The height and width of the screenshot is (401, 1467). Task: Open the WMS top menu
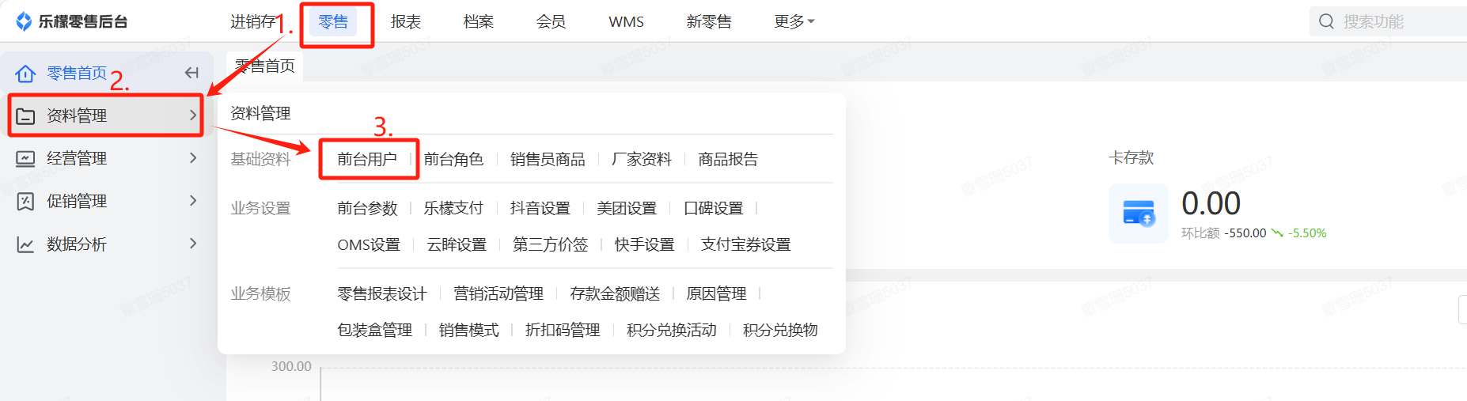click(x=626, y=21)
